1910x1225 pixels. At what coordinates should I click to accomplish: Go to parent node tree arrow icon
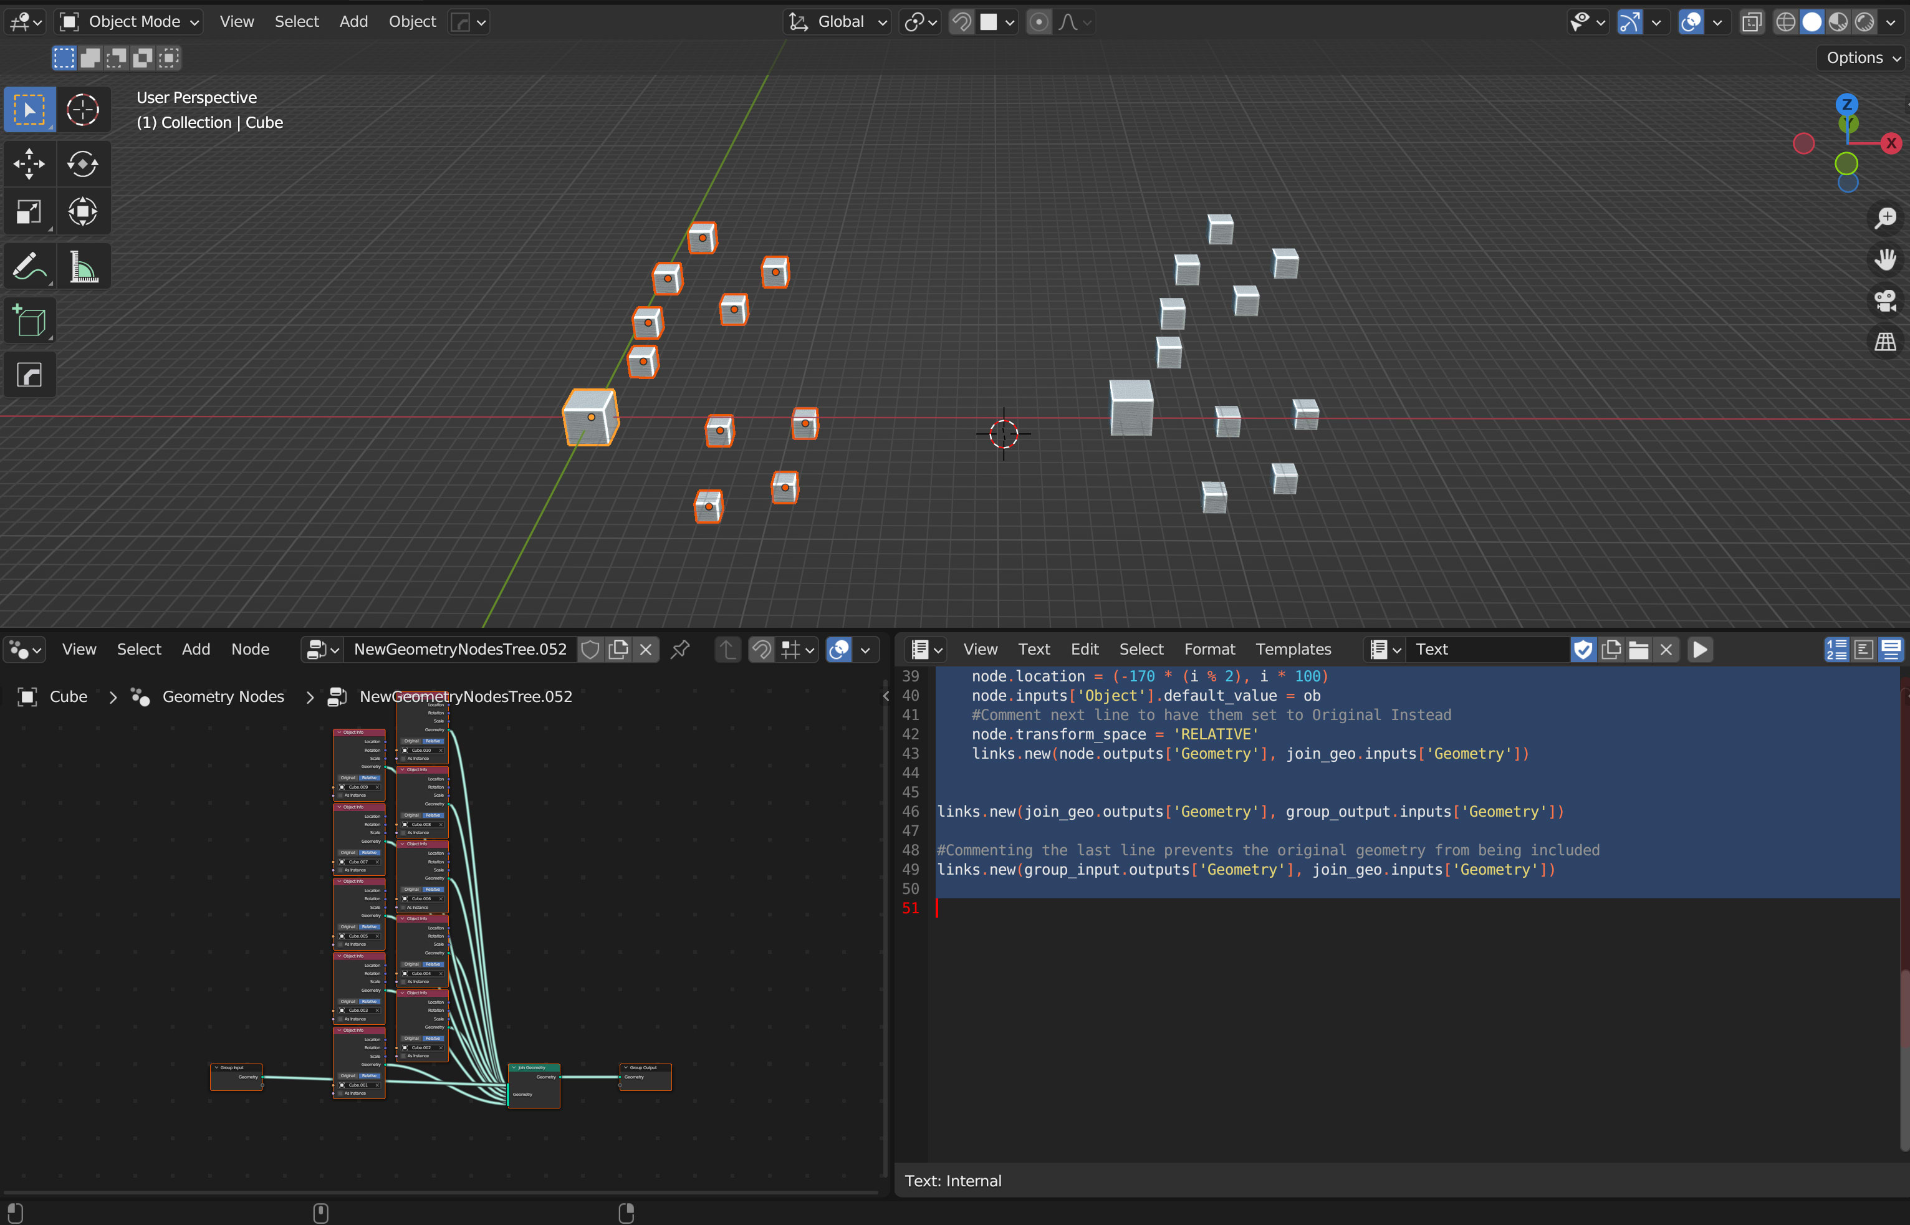727,650
